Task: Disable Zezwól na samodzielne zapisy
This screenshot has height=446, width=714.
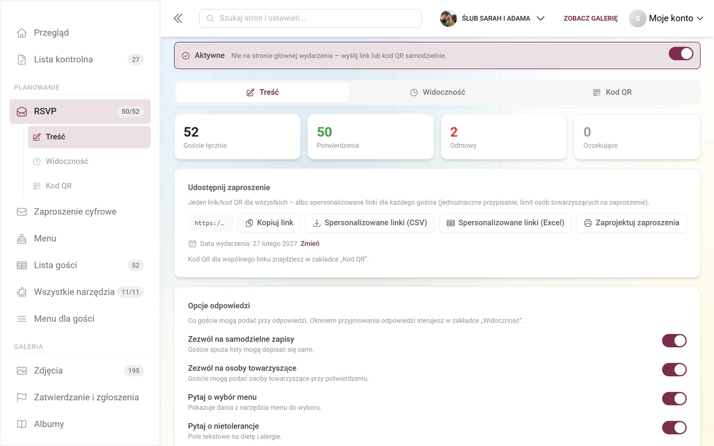Action: (674, 341)
